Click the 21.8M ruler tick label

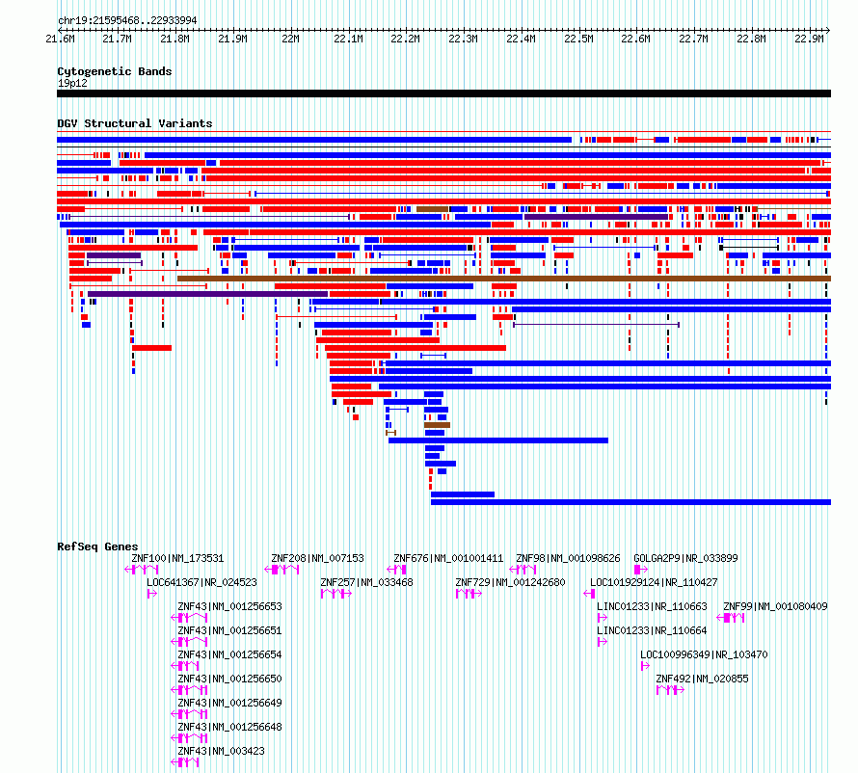click(174, 39)
